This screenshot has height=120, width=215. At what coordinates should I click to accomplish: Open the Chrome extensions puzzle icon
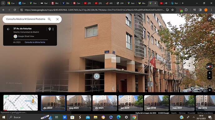(x=186, y=10)
